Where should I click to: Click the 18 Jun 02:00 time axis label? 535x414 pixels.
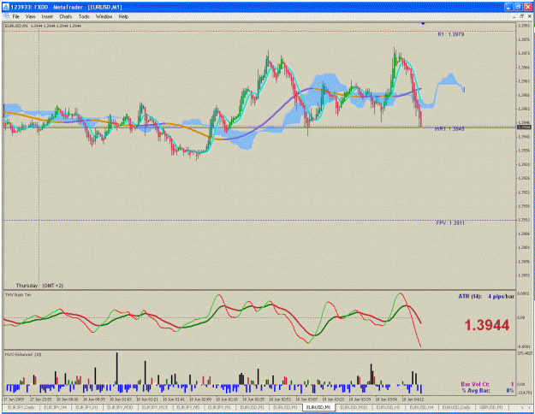pos(200,399)
